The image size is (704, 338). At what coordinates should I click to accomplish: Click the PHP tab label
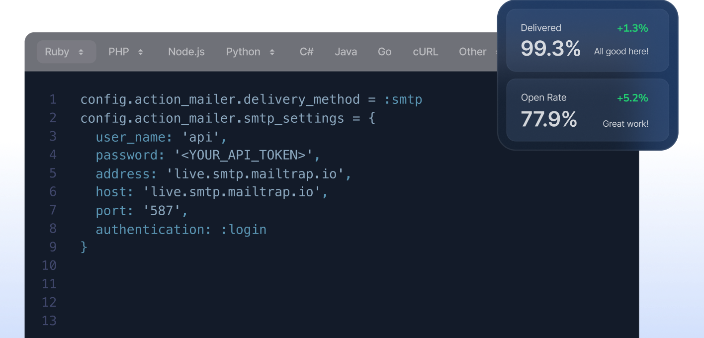click(119, 52)
